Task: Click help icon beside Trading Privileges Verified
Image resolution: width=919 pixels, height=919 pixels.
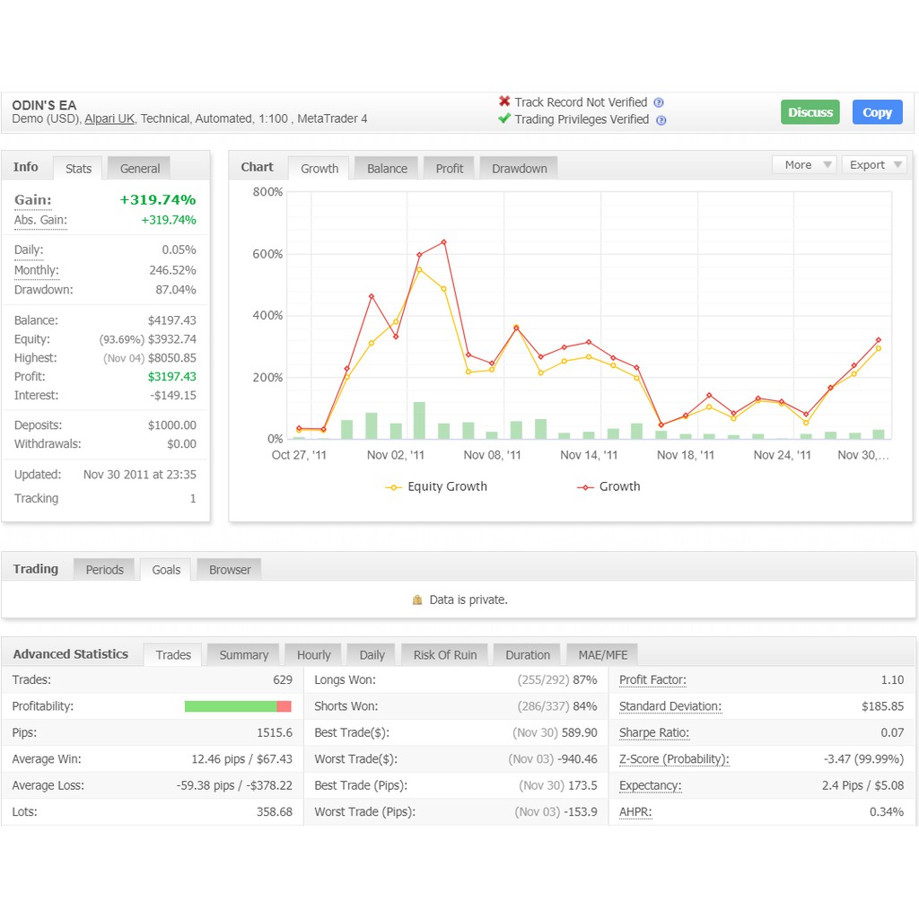Action: pyautogui.click(x=661, y=120)
